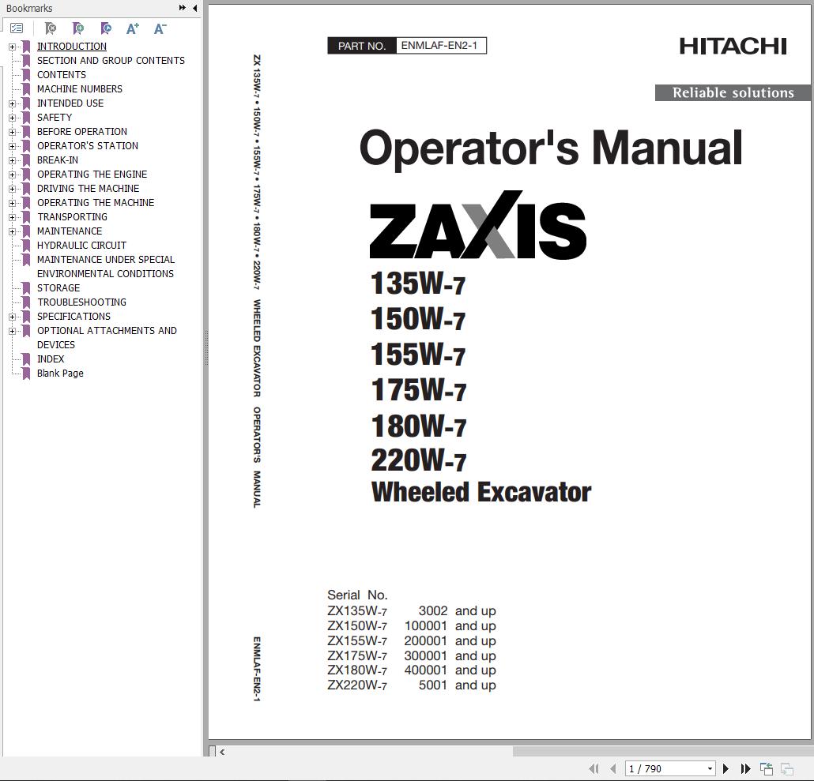
Task: Click the bookmark icon beside Blank Page
Action: [x=26, y=374]
